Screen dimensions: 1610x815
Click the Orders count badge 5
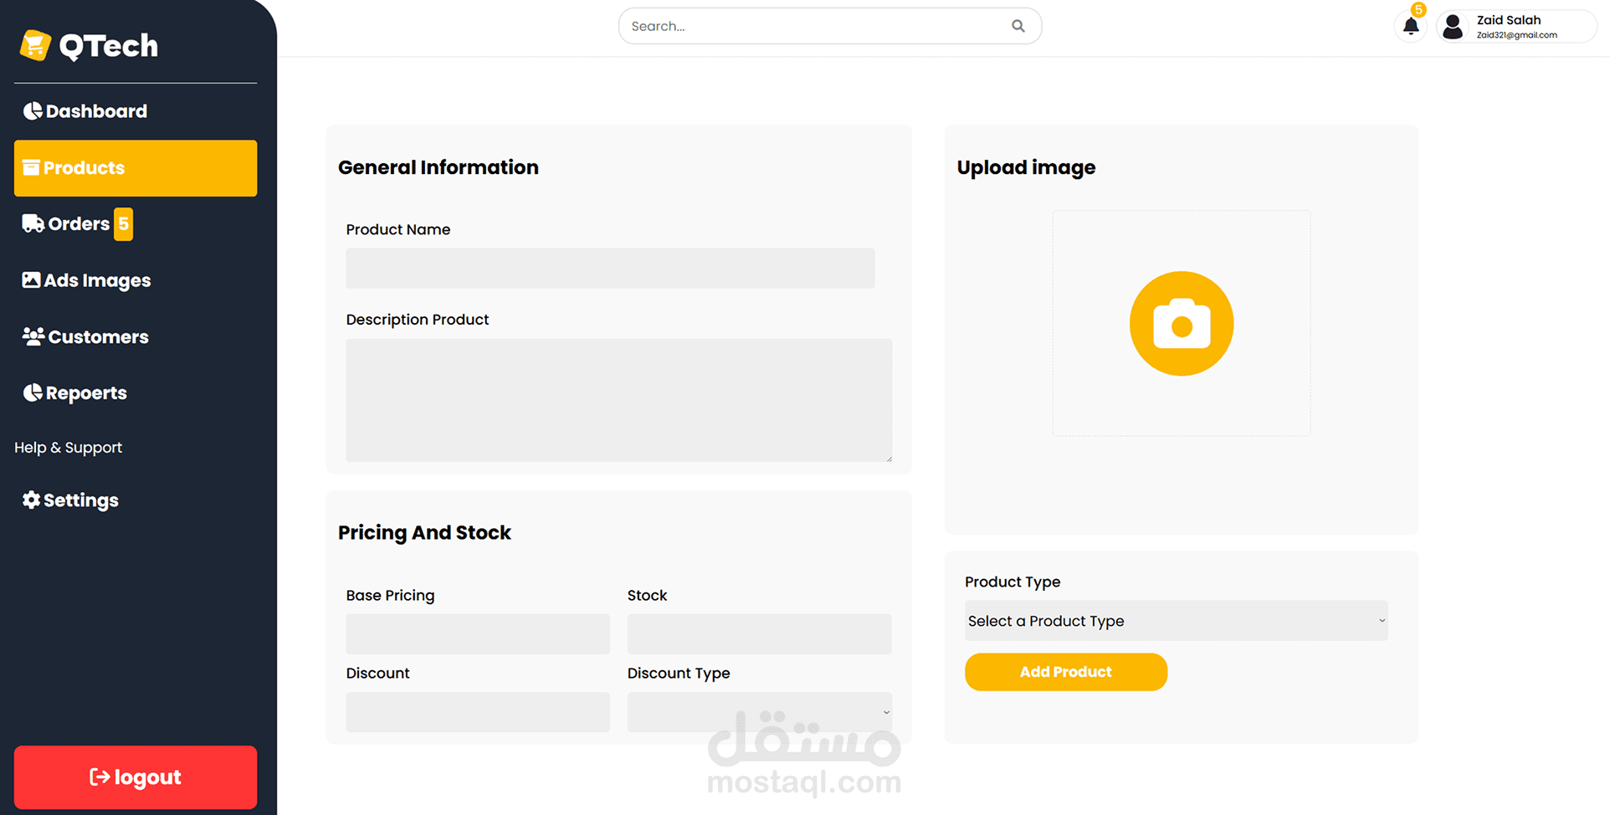click(123, 223)
